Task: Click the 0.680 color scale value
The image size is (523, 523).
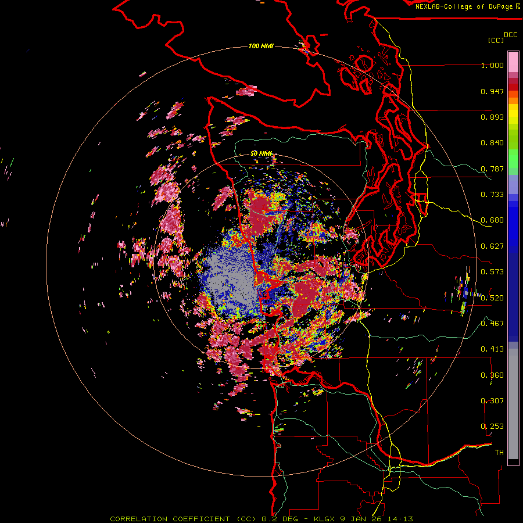Action: point(492,220)
